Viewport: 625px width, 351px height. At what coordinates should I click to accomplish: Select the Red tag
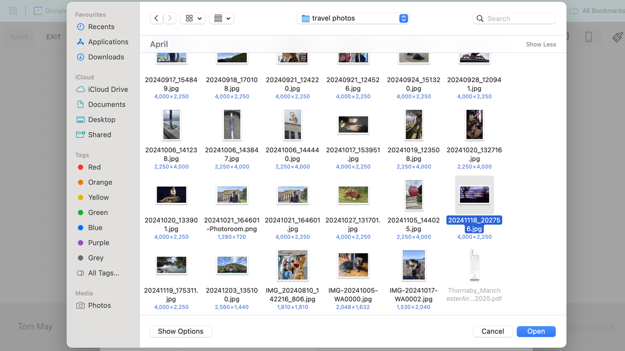tap(89, 167)
